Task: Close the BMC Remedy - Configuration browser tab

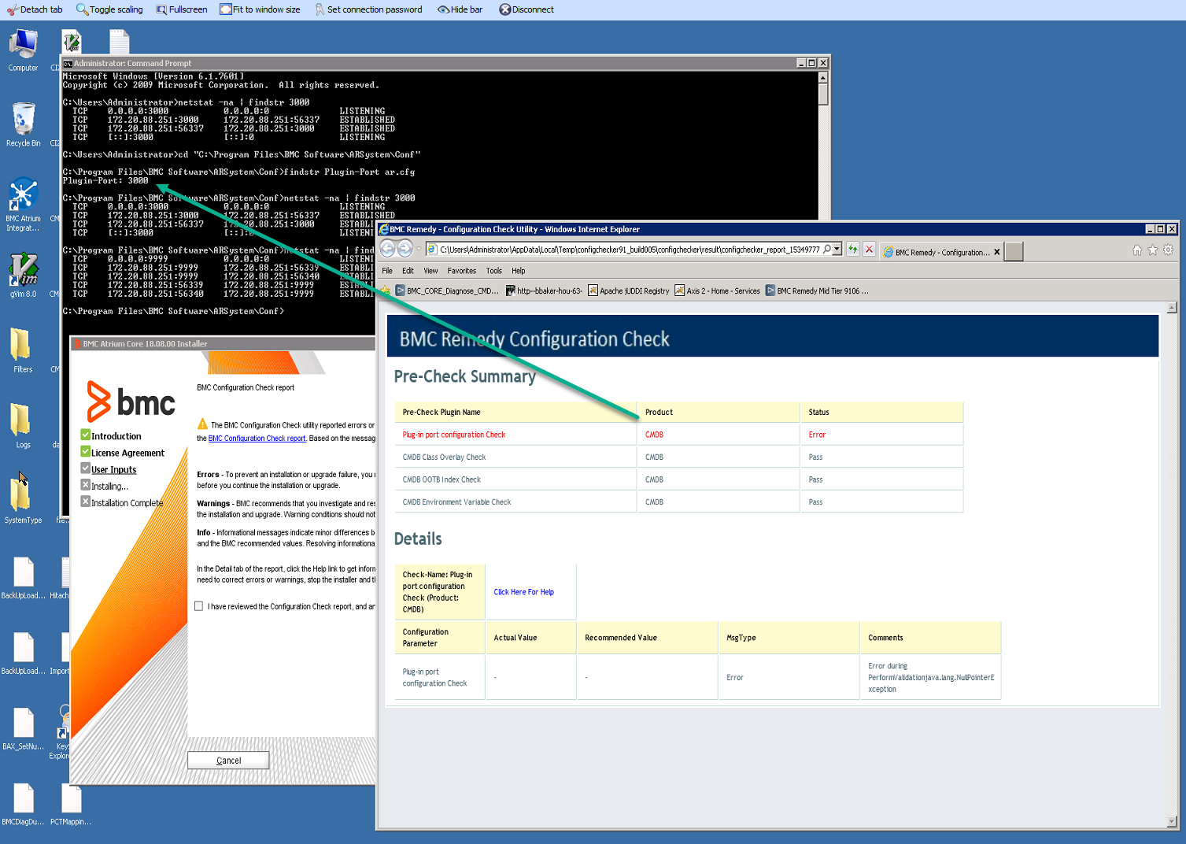Action: point(997,252)
